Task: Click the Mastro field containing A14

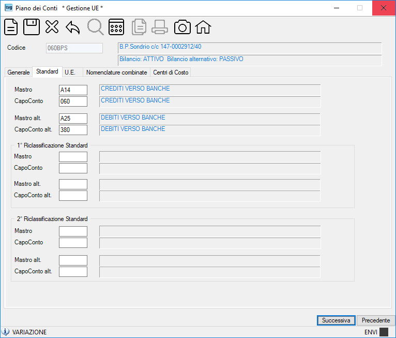Action: [73, 90]
